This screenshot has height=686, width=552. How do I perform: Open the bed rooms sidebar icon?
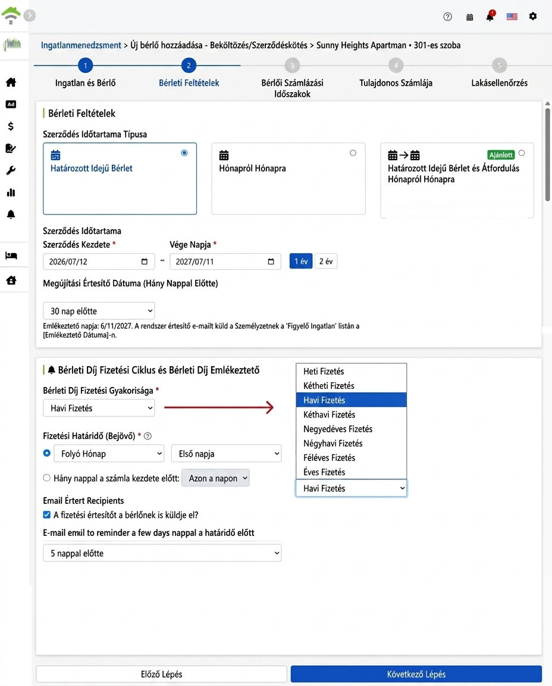[x=11, y=255]
